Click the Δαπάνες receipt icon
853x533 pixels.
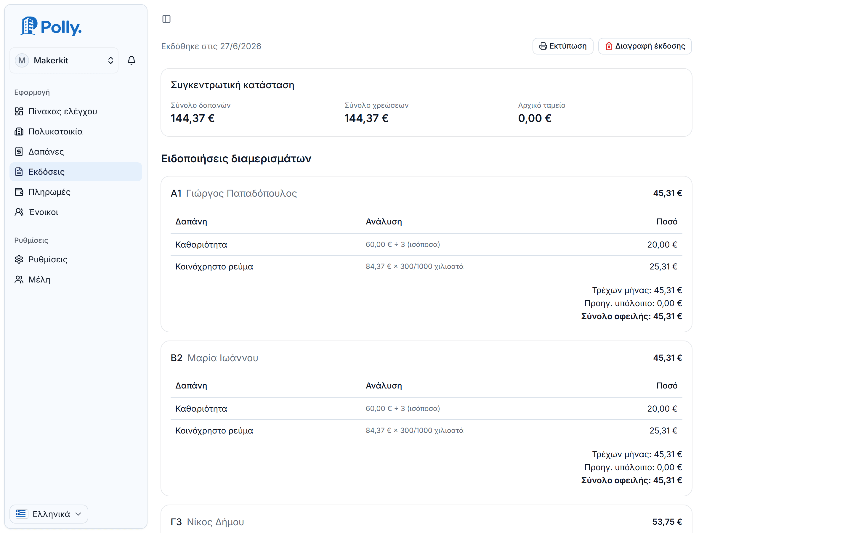(19, 152)
